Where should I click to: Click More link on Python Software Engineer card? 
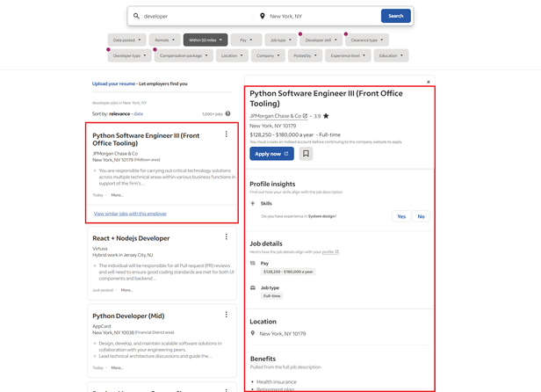click(x=117, y=195)
